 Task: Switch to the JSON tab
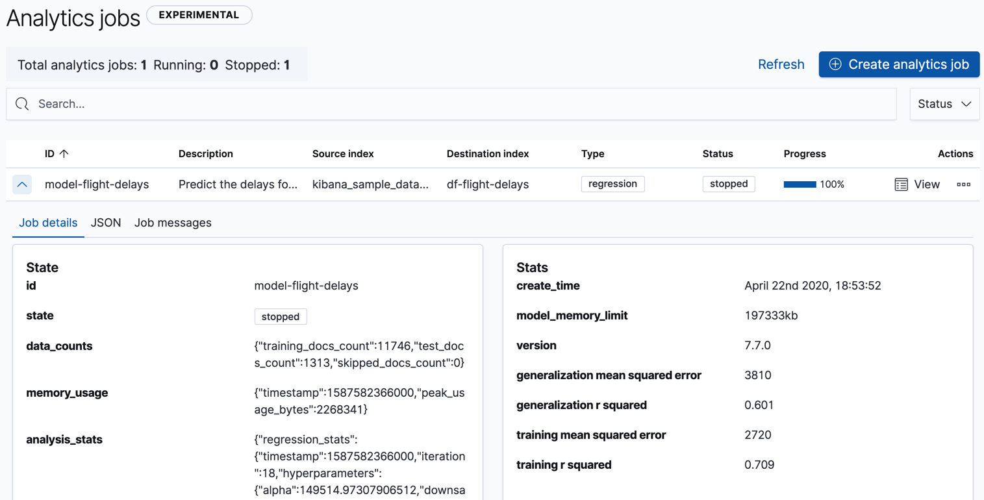pyautogui.click(x=105, y=222)
